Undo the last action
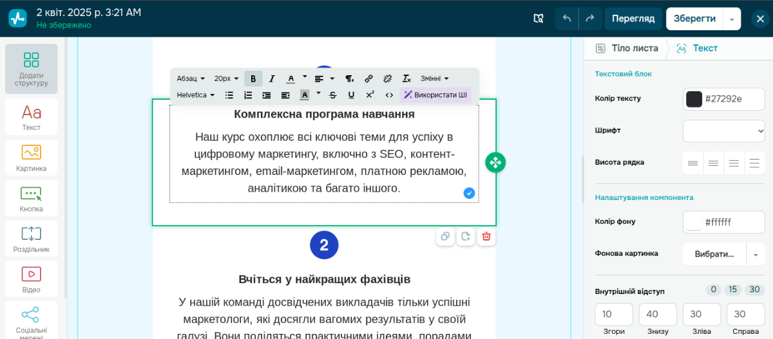The width and height of the screenshot is (773, 339). click(x=567, y=19)
